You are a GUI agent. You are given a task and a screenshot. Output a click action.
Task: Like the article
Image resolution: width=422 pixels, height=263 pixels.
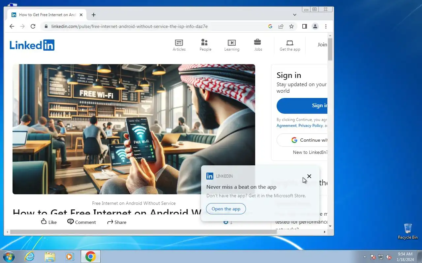(x=49, y=222)
